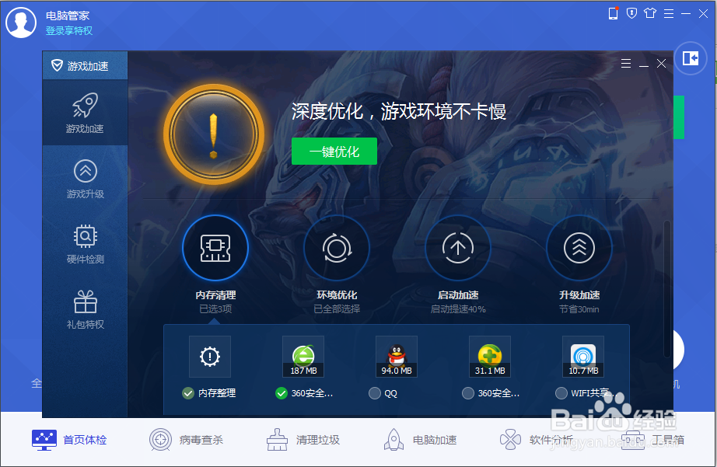Open main window hamburger menu
Viewport: 717px width, 467px height.
click(x=669, y=14)
